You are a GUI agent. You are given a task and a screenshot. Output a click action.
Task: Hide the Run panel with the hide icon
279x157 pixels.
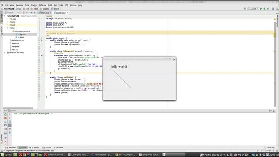pos(274,111)
